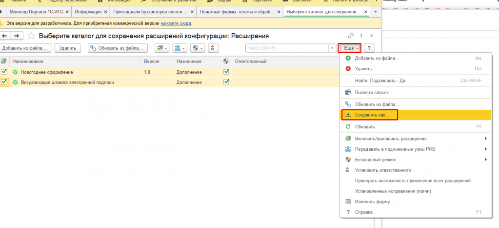This screenshot has height=228, width=499.
Task: Open the enable/disable extensions toolbar dropdown
Action: pos(162,48)
